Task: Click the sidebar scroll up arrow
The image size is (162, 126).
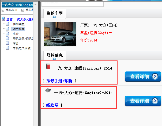Action: [35, 4]
